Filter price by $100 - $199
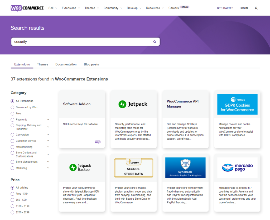 12,206
